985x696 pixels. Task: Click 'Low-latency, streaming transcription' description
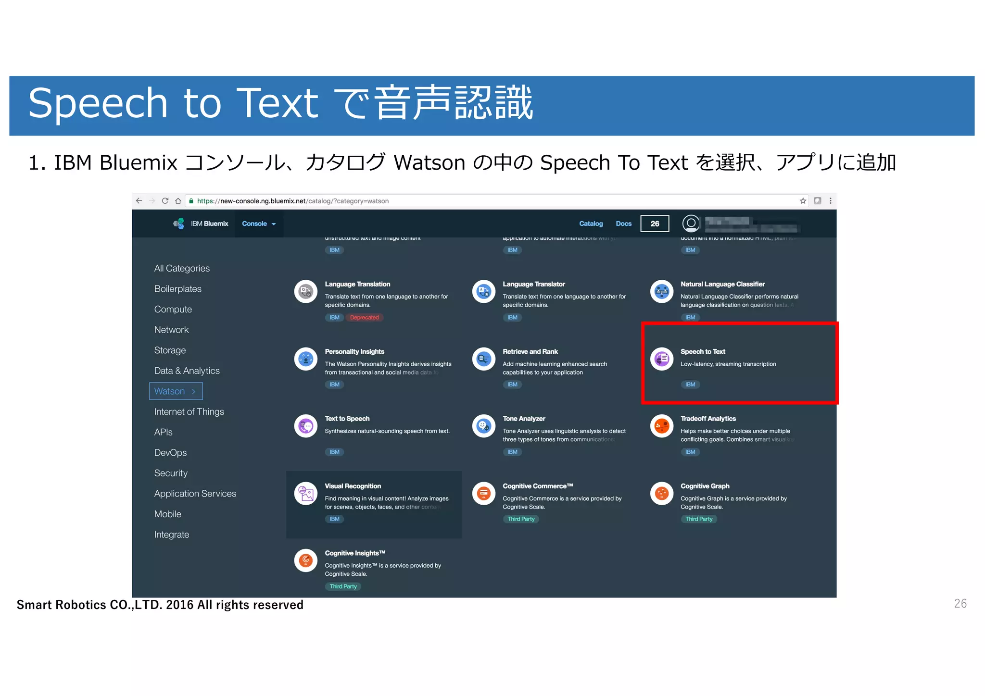pos(728,364)
